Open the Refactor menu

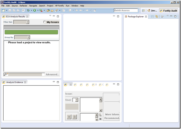[23, 6]
